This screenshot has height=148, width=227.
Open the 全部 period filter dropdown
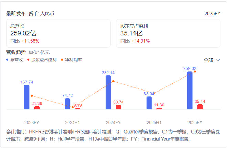tap(212, 60)
